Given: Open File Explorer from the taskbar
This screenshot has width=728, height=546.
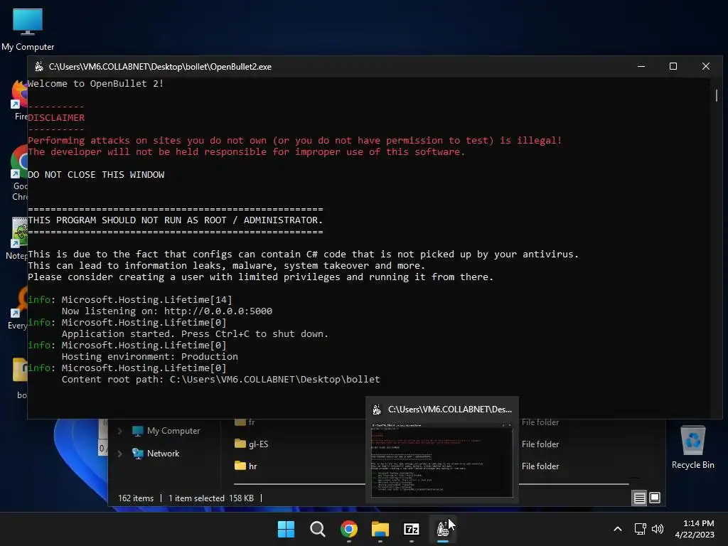Looking at the screenshot, I should [380, 529].
